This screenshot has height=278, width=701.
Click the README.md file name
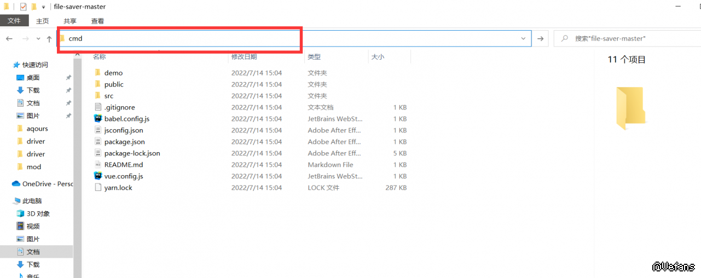click(124, 165)
